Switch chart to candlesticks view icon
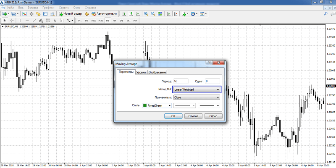The height and width of the screenshot is (168, 336). pos(131,14)
